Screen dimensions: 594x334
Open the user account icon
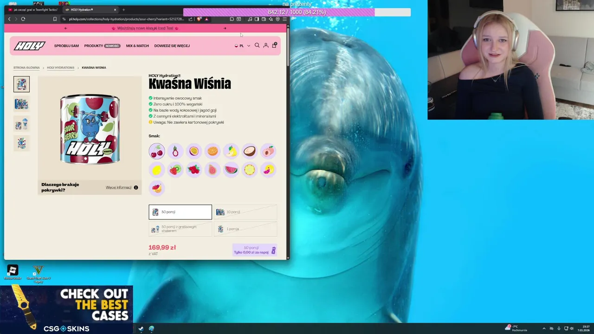pos(266,45)
